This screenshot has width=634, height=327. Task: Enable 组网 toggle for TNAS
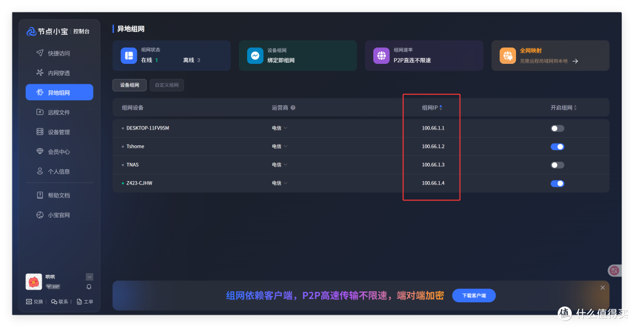557,165
